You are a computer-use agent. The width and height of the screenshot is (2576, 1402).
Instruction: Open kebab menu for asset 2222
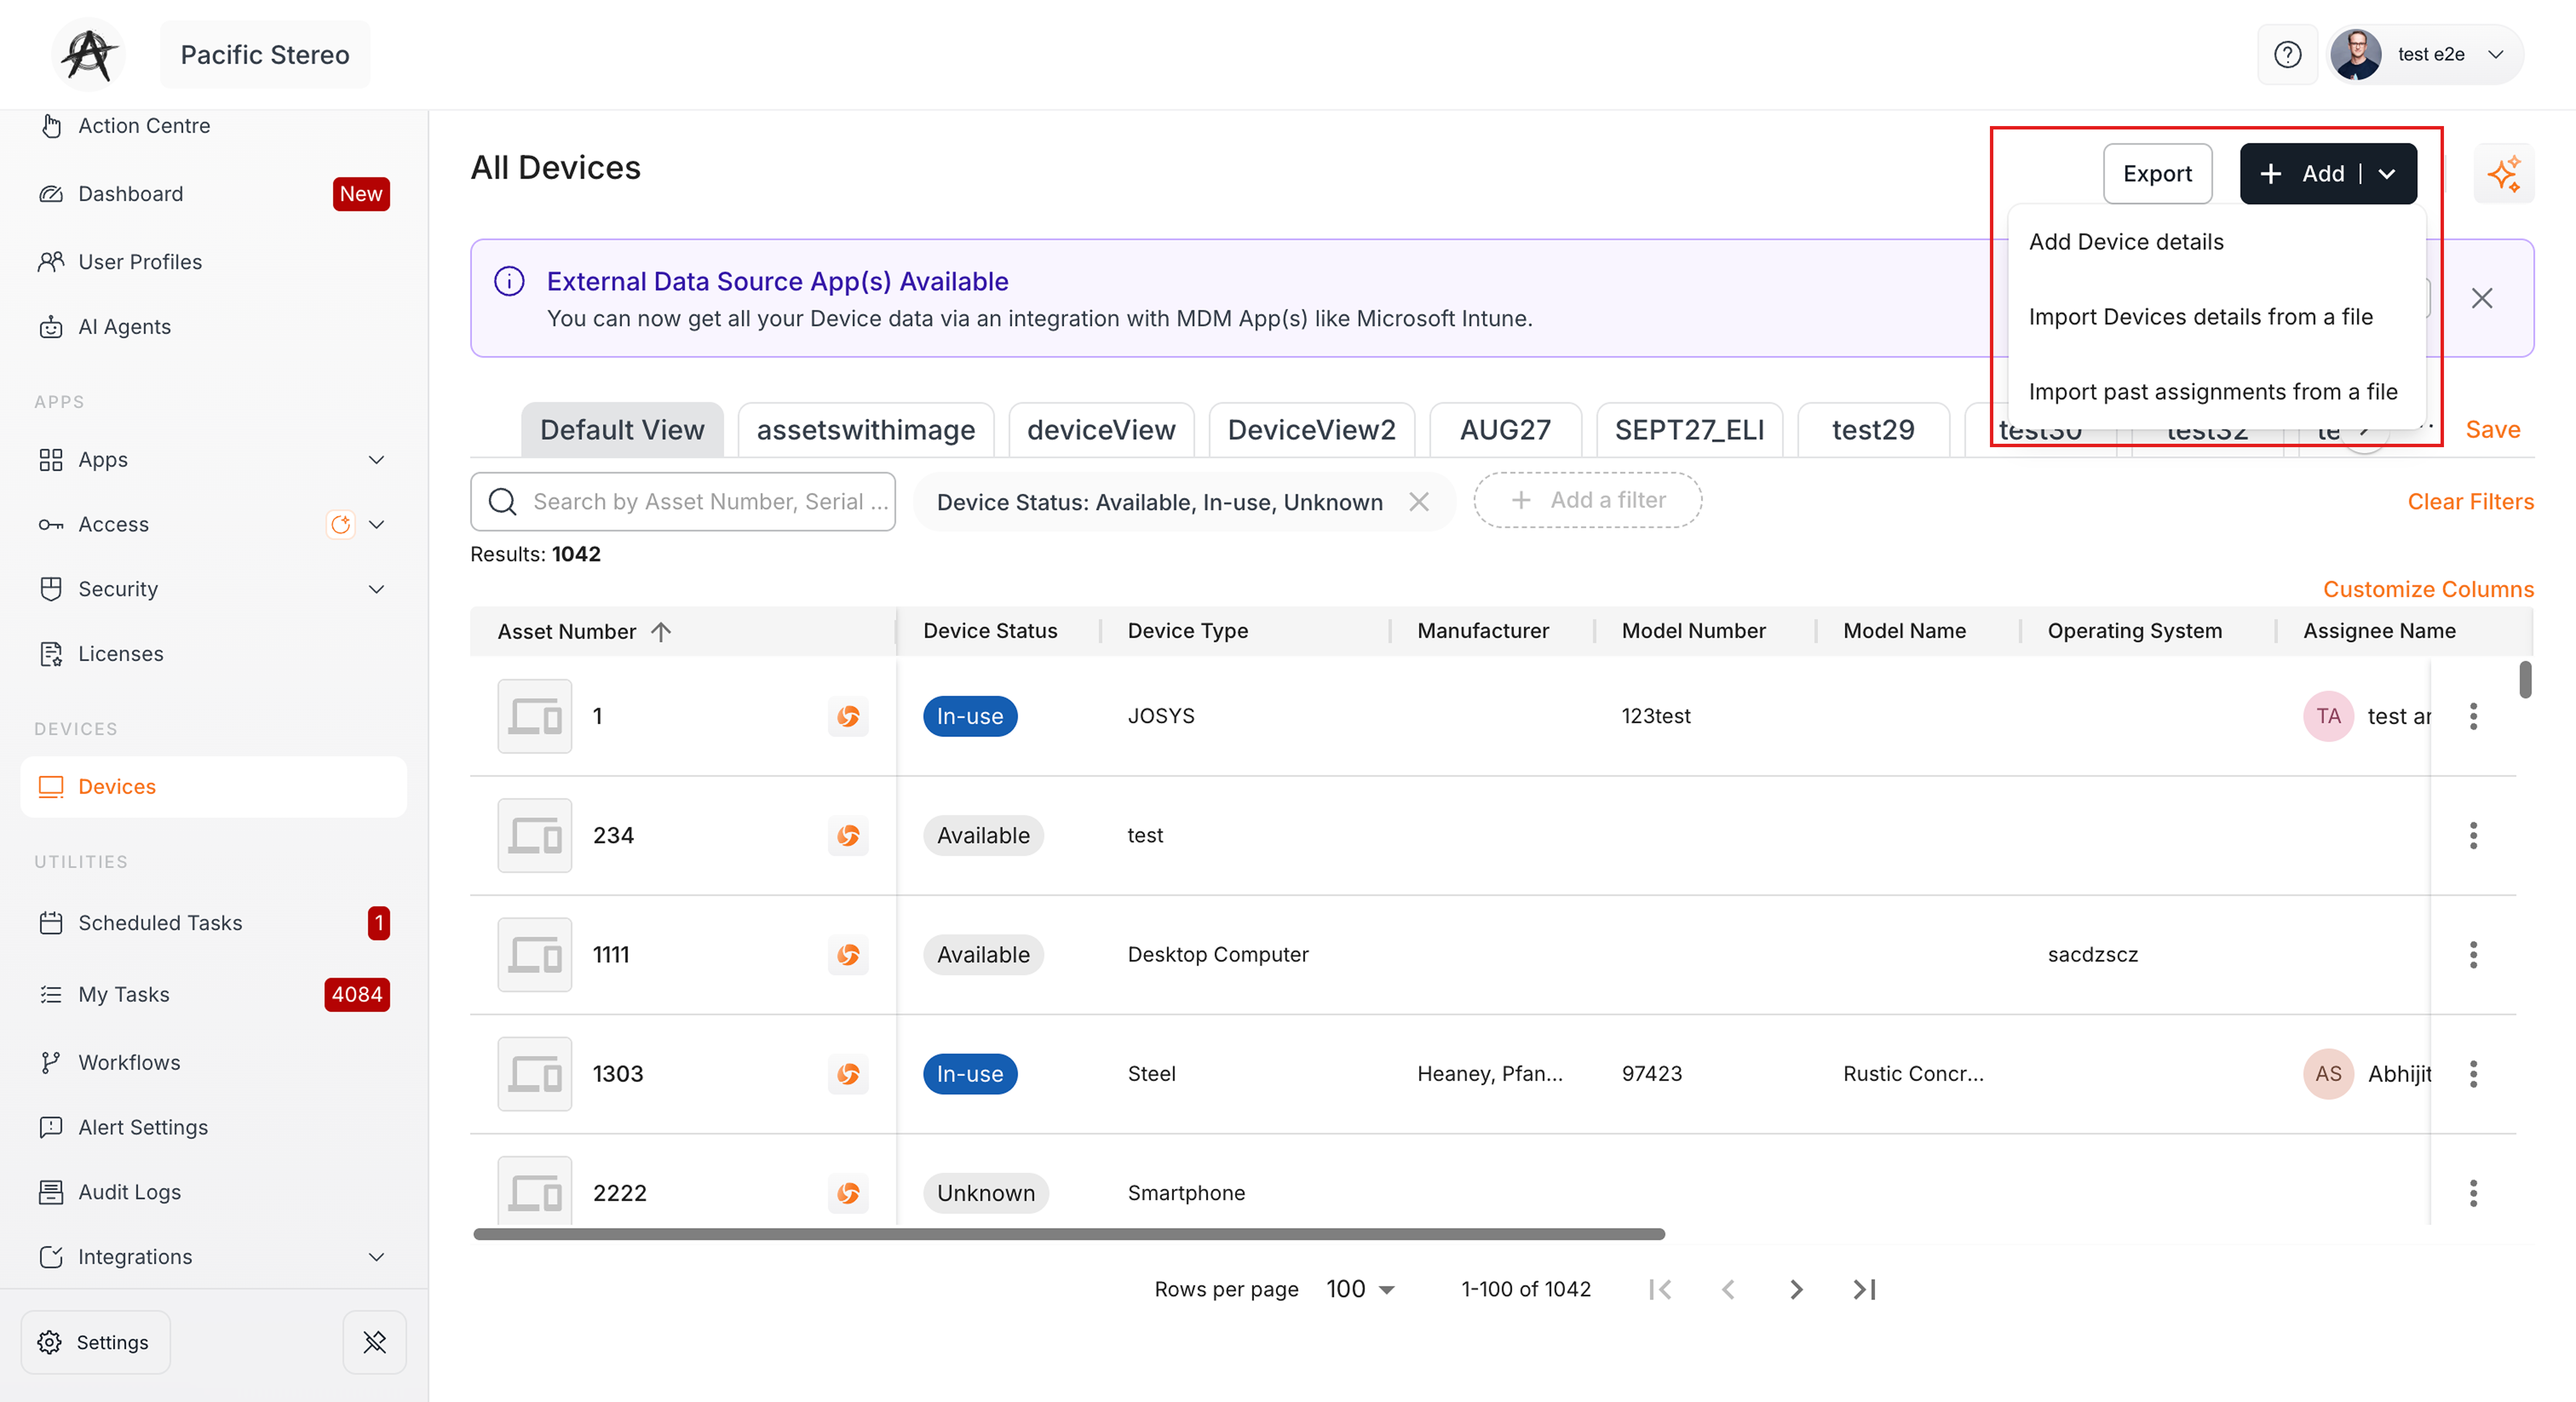tap(2473, 1193)
